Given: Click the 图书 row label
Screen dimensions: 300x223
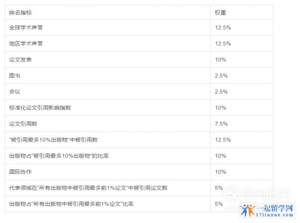Looking at the screenshot, I should pos(15,76).
